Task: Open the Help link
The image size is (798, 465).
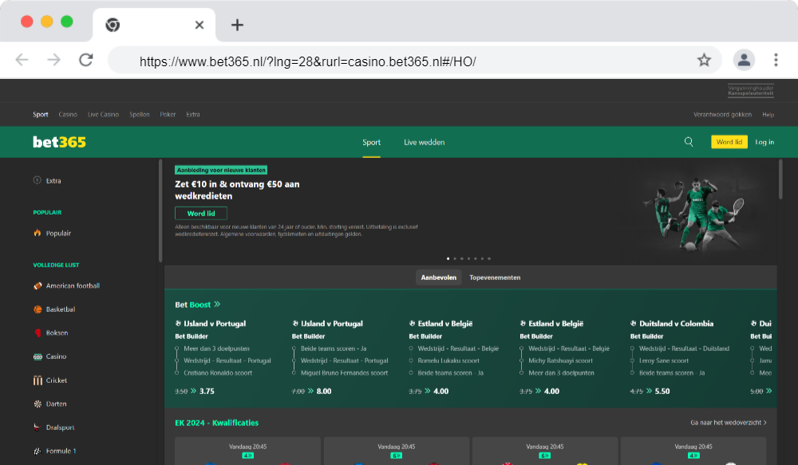Action: tap(768, 115)
